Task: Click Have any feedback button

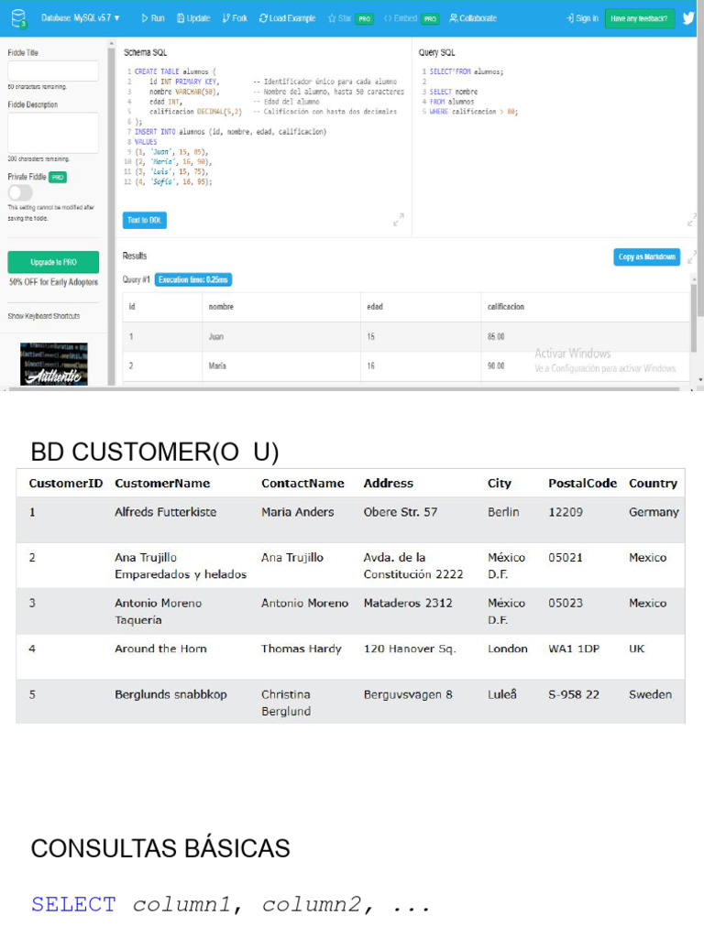Action: [639, 18]
